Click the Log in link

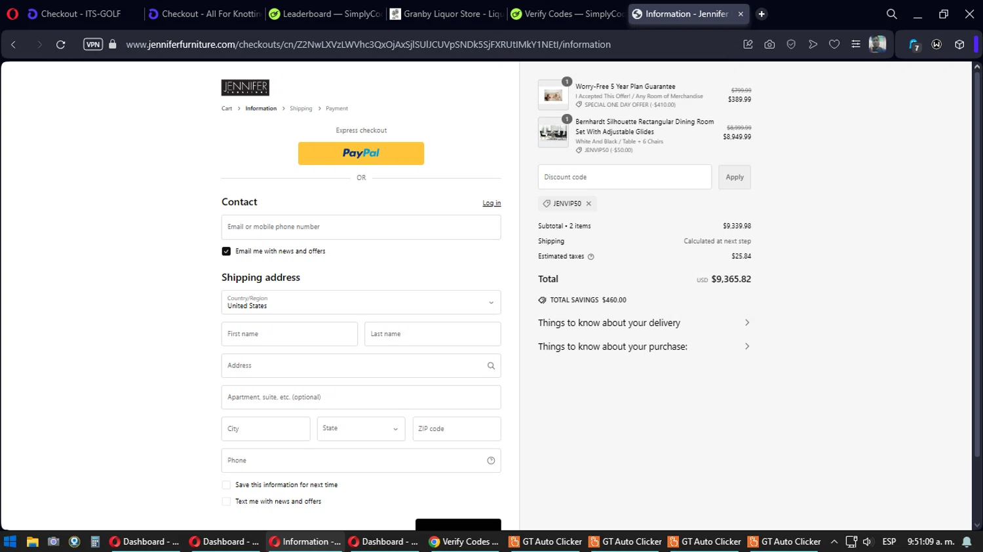point(491,203)
